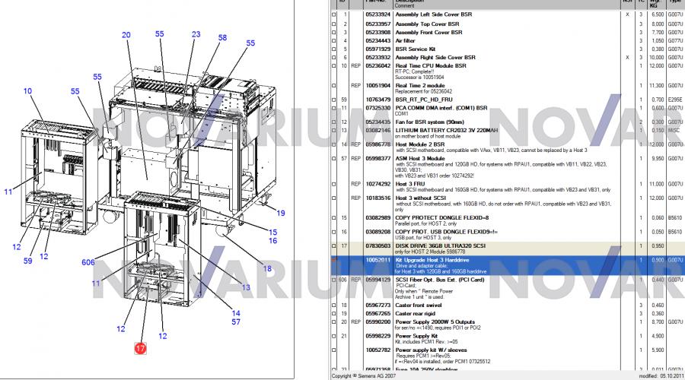
Task: Click the Lithium Battery CR2032 description
Action: coord(446,130)
